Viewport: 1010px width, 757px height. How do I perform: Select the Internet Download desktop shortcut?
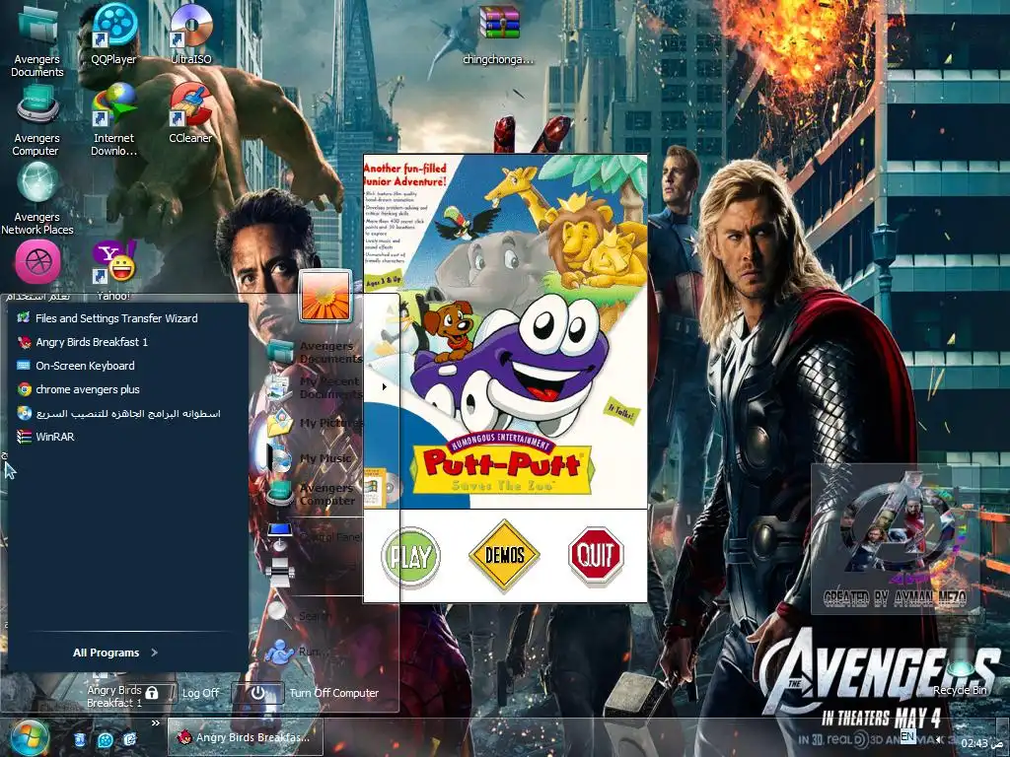pyautogui.click(x=114, y=119)
